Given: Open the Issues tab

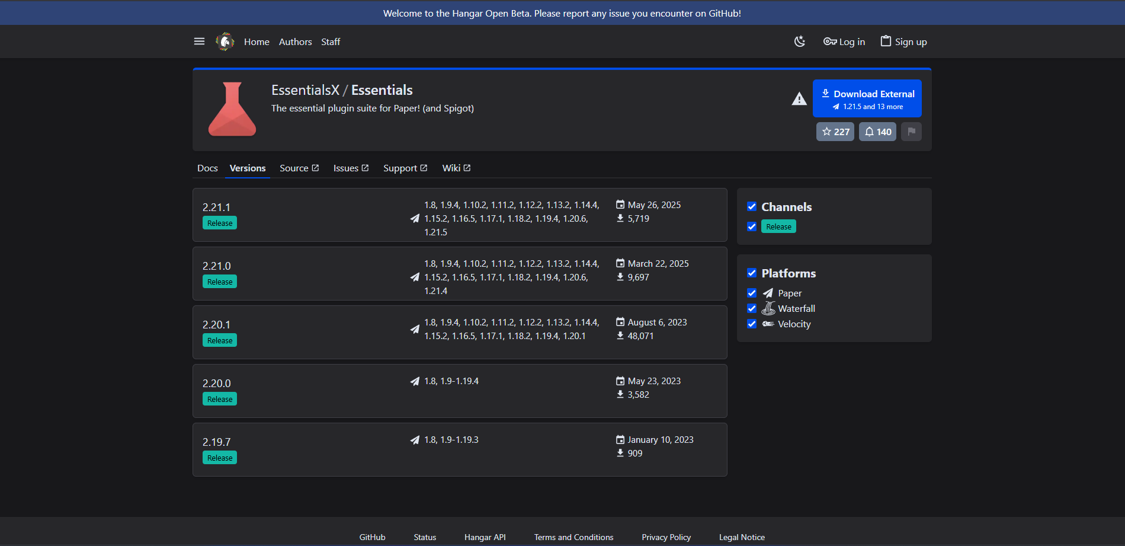Looking at the screenshot, I should [x=351, y=168].
